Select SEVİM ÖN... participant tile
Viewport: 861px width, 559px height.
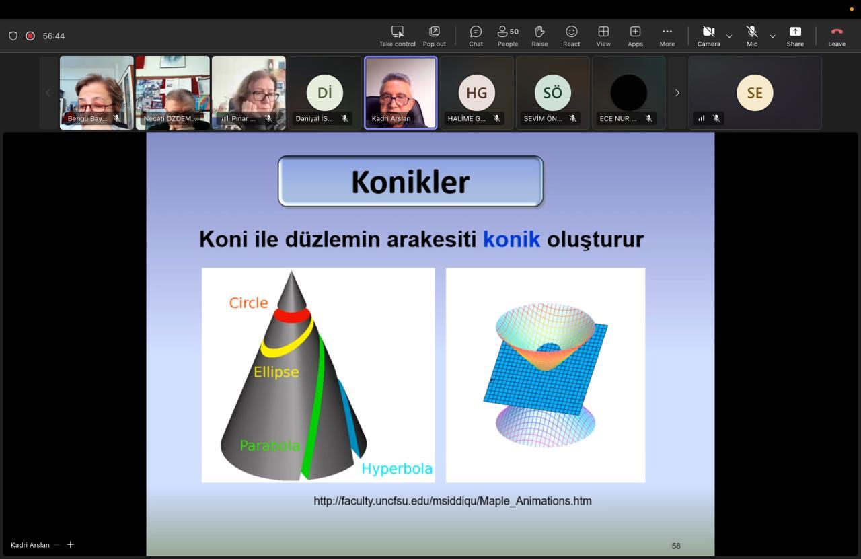point(552,93)
